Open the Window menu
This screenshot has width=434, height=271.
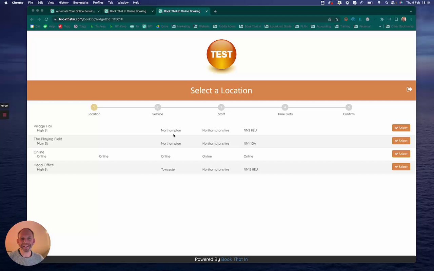click(x=123, y=3)
